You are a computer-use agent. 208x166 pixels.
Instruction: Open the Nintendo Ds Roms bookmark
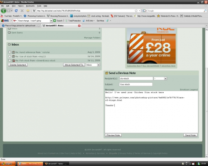pos(168,16)
